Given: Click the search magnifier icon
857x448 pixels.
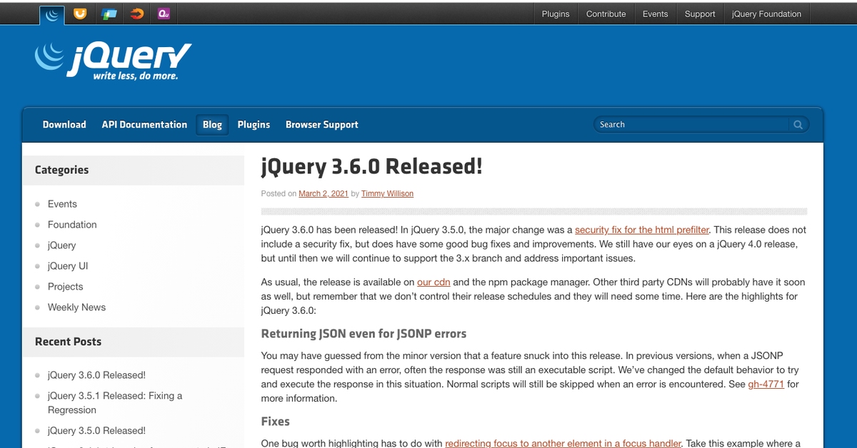Looking at the screenshot, I should [798, 125].
